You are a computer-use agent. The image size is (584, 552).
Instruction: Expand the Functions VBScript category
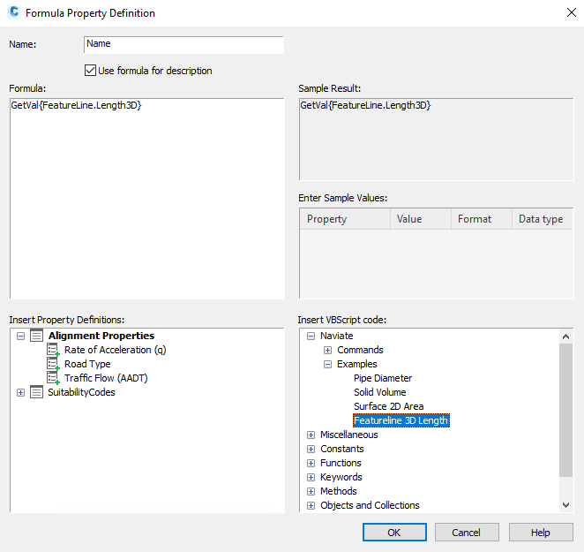pyautogui.click(x=311, y=463)
